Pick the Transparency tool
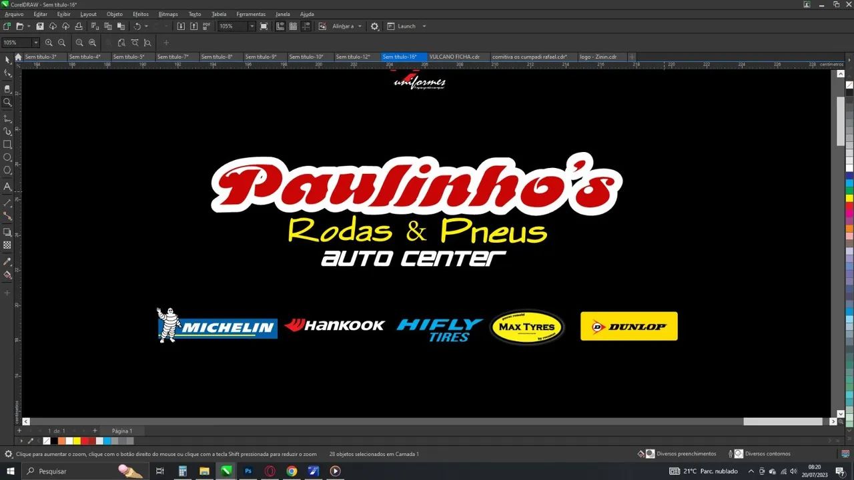854x480 pixels. [x=7, y=245]
